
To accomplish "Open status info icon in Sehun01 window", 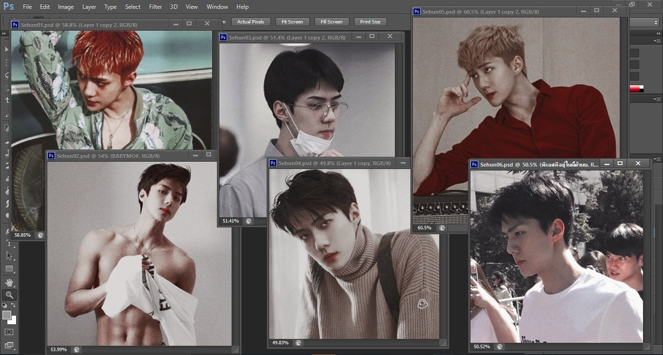I will pyautogui.click(x=40, y=235).
